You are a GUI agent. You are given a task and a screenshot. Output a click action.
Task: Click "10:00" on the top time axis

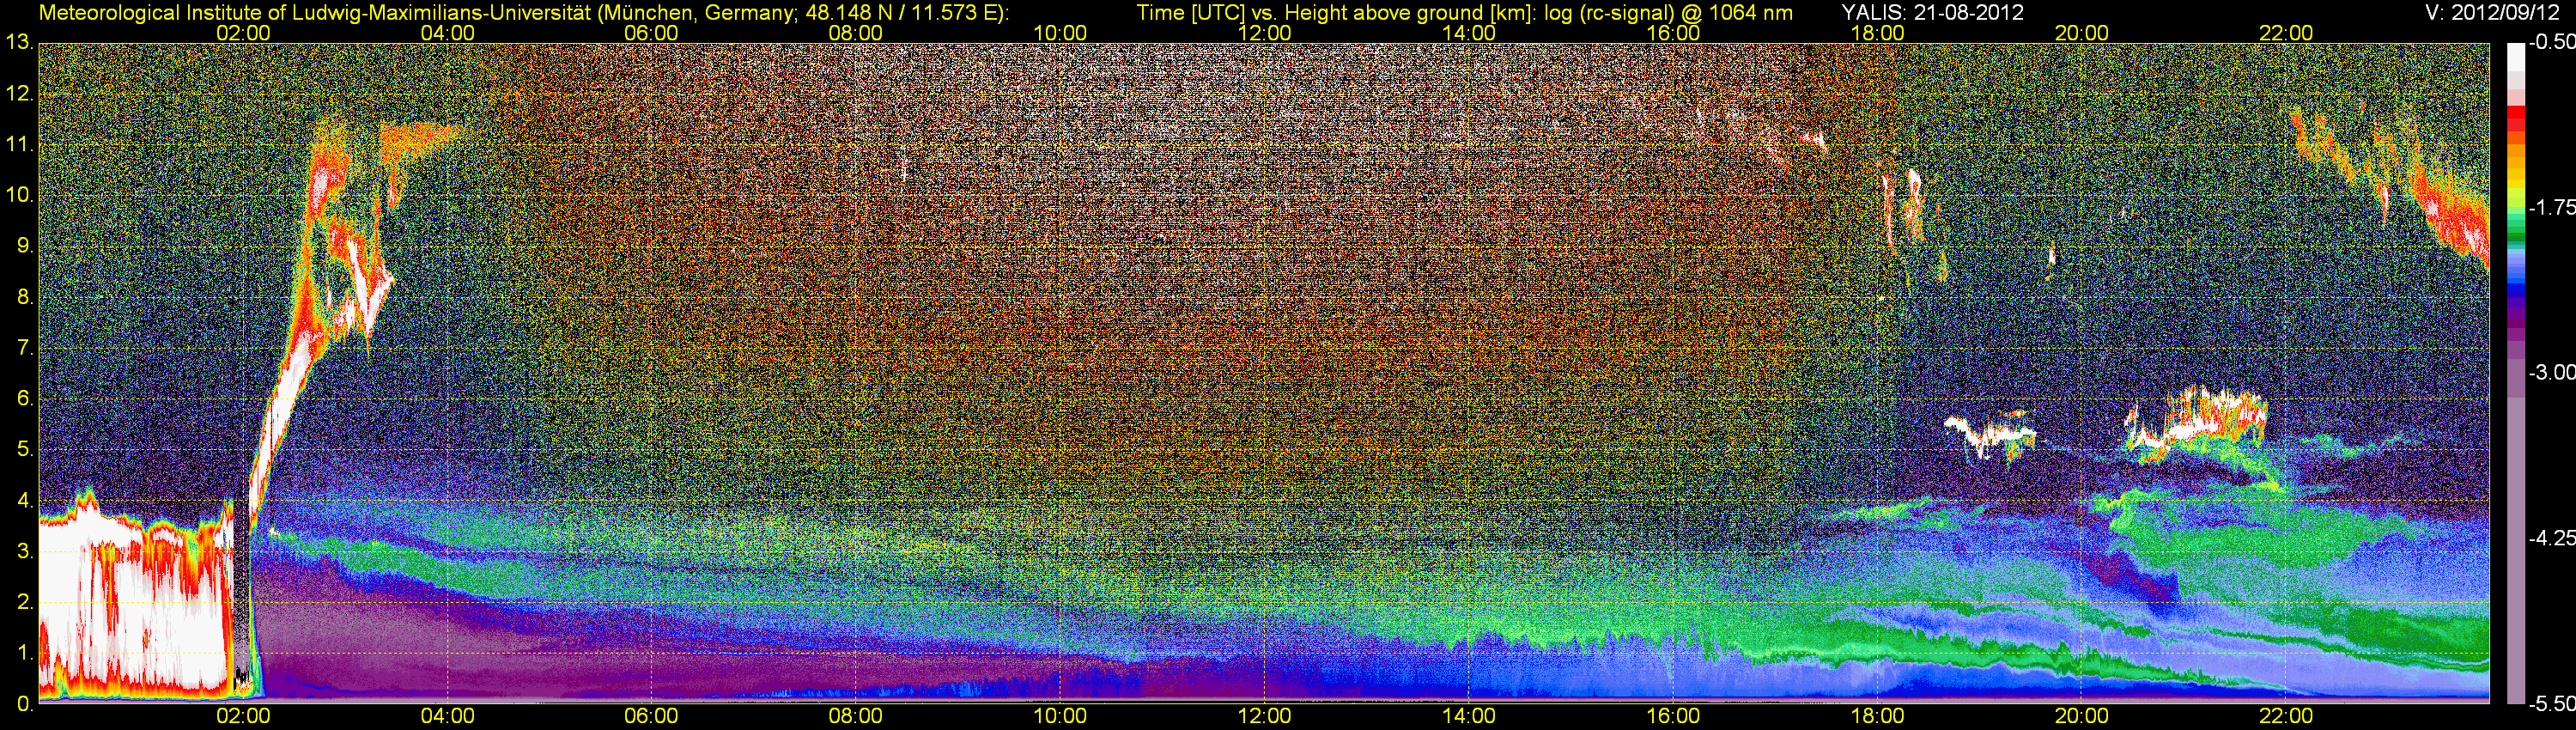pyautogui.click(x=1060, y=32)
